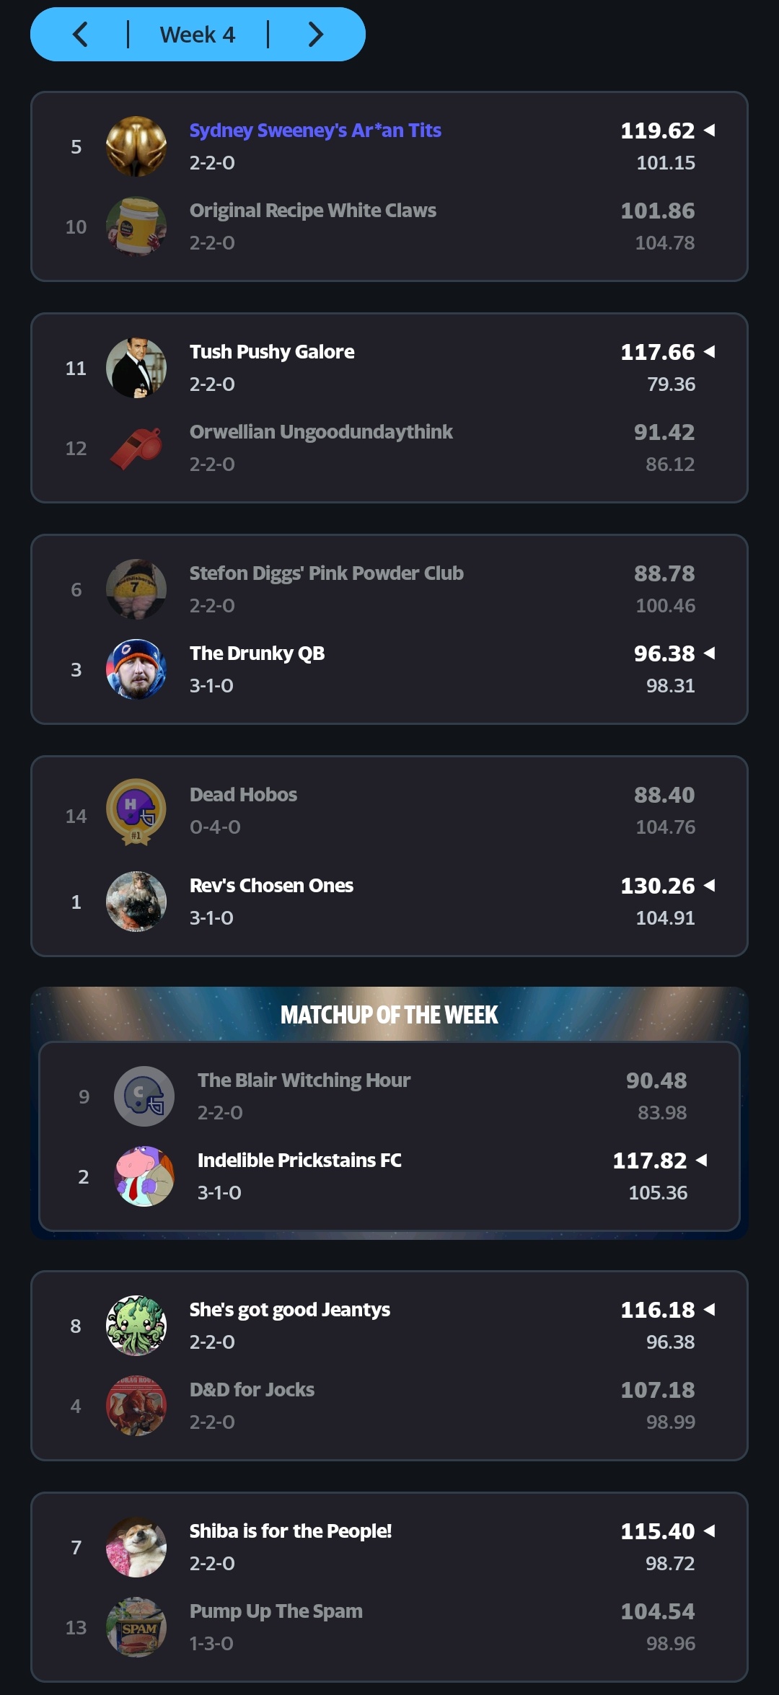
Task: Advance to next week with right chevron
Action: 315,35
